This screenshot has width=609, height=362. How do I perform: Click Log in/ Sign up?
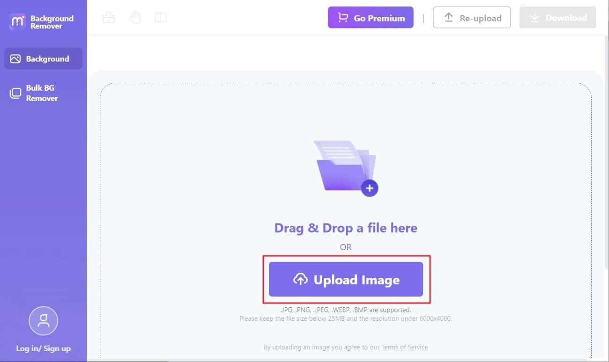click(x=43, y=348)
